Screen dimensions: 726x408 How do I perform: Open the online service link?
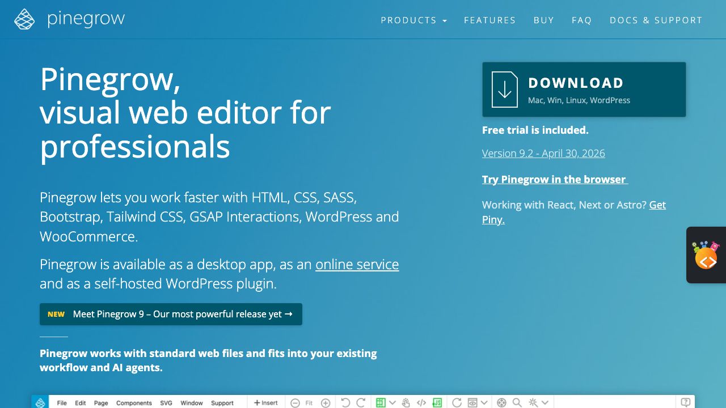click(357, 265)
